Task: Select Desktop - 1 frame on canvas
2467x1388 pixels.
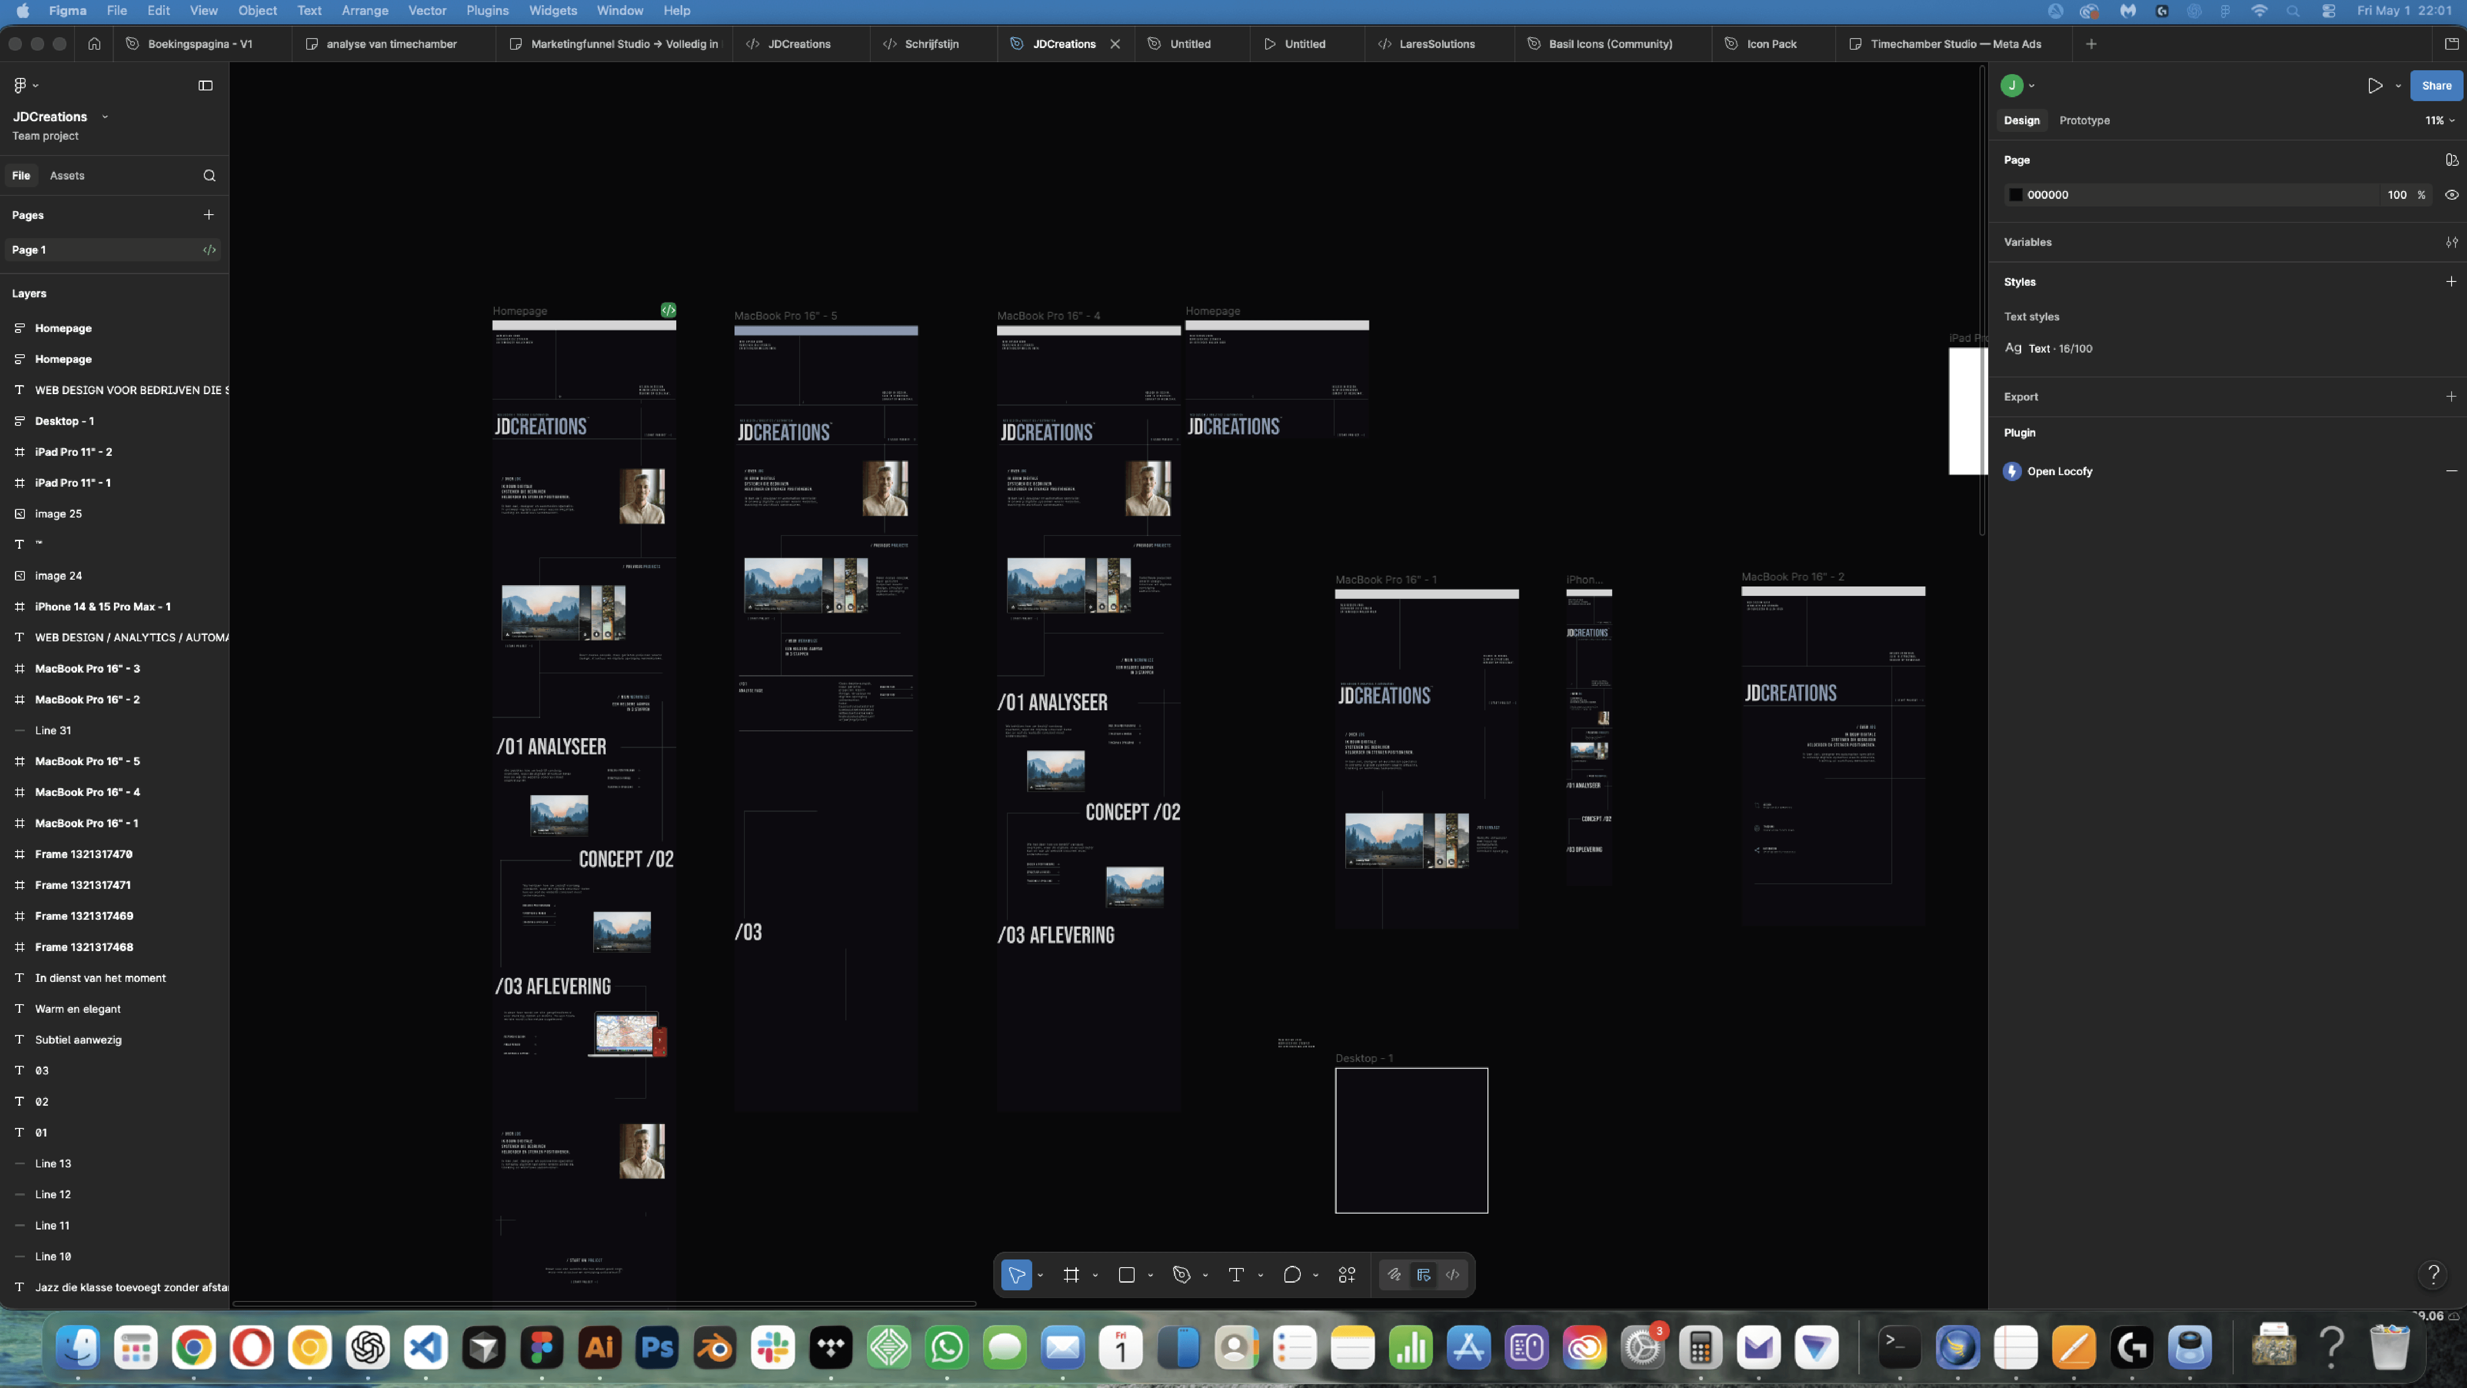Action: 1411,1140
